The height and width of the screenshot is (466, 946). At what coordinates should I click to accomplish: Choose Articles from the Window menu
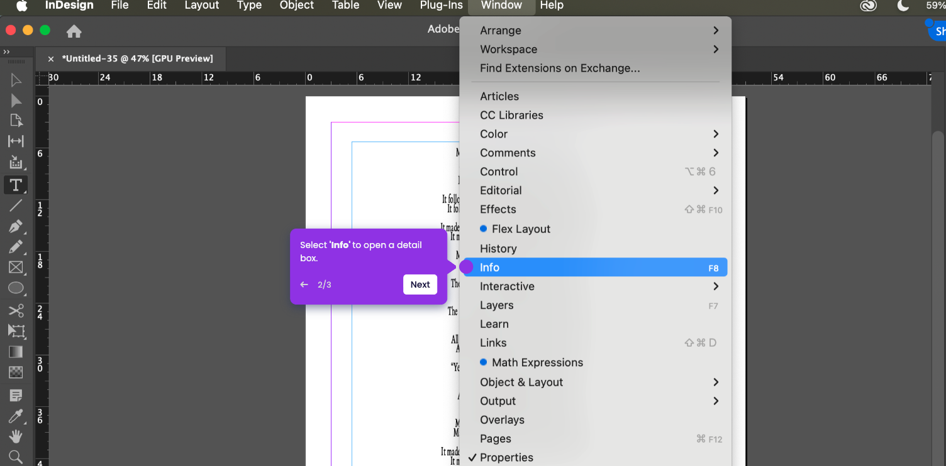[596, 96]
